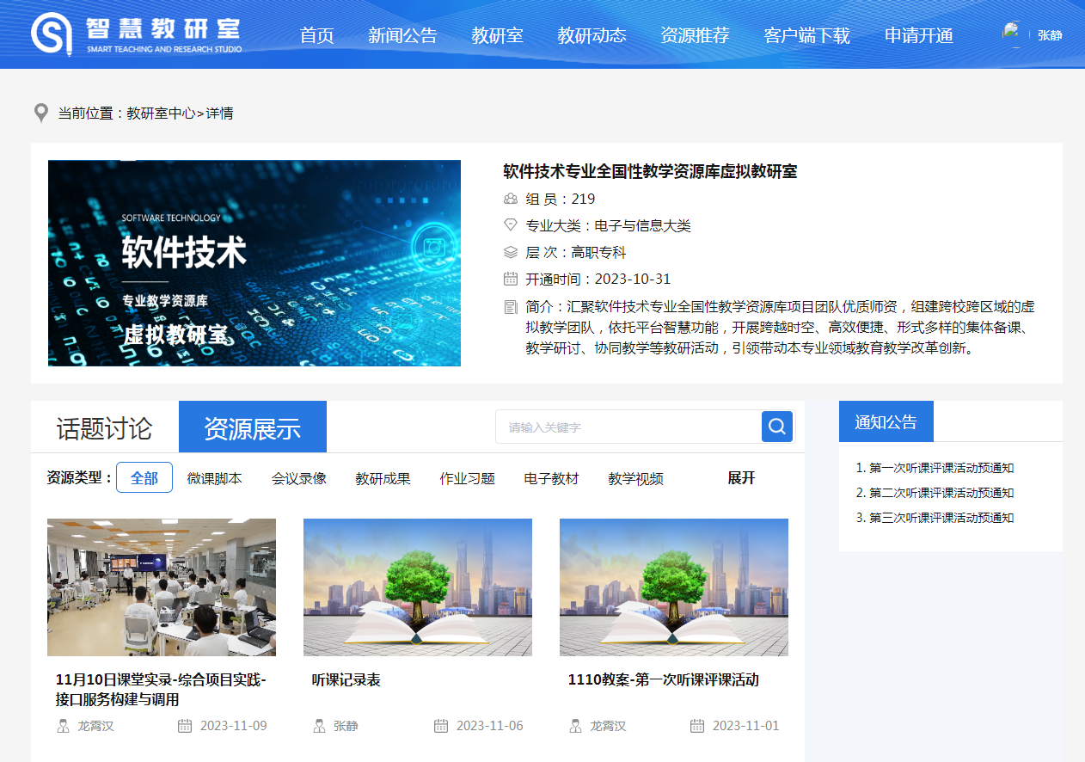This screenshot has height=762, width=1085.
Task: Open 教研动态 navigation item
Action: pyautogui.click(x=592, y=35)
